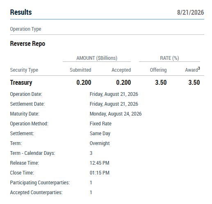Click the Submitted amount 0.200 value
Screen dimensions: 212x204
pyautogui.click(x=84, y=82)
